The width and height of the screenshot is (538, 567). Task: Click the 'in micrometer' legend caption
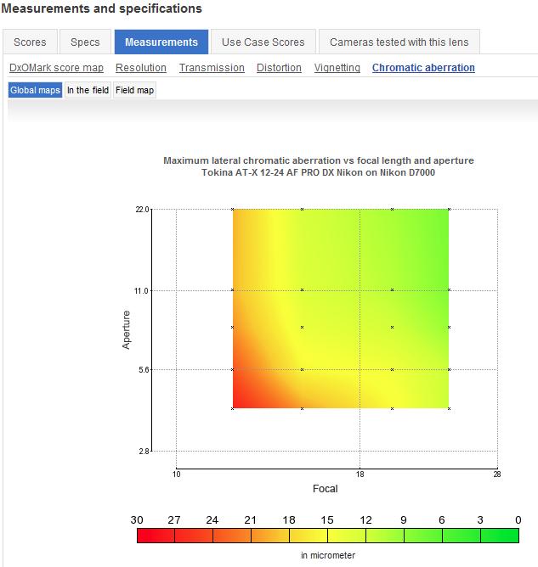pos(328,555)
